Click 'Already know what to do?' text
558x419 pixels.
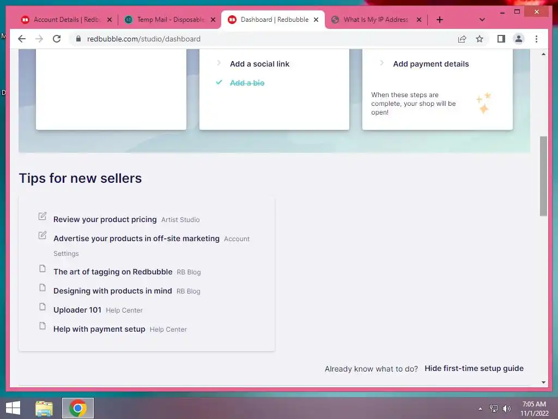(x=371, y=369)
